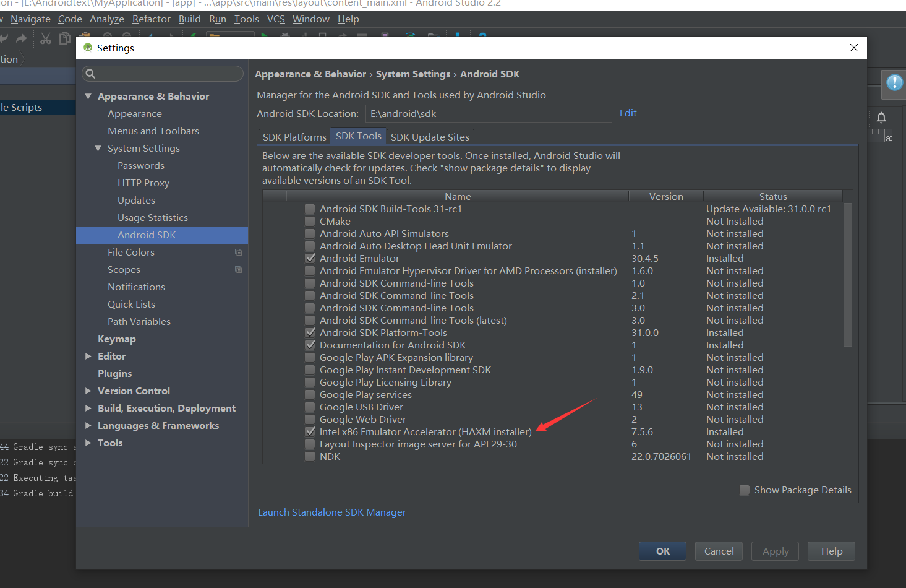This screenshot has height=588, width=906.
Task: Click the Cut scissors icon in the toolbar
Action: (46, 39)
